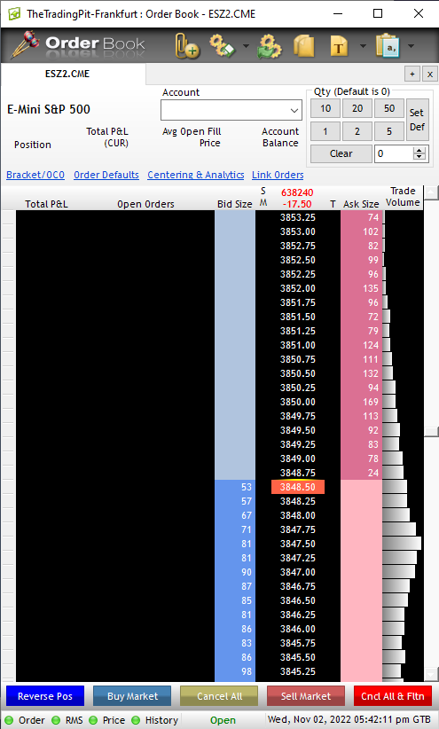Click the vertical scrollbar thumb of price ladder

(432, 432)
